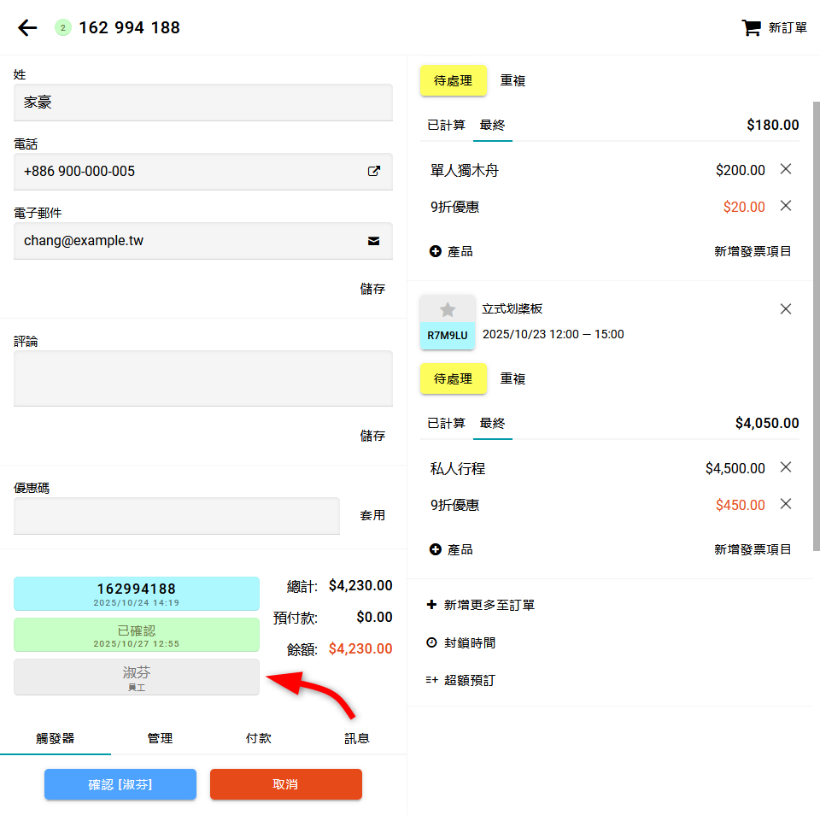Screen dimensions: 820x815
Task: Select the 管理 tab
Action: coord(160,738)
